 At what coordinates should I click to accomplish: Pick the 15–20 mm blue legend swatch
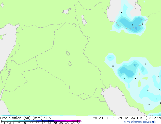[39, 121]
